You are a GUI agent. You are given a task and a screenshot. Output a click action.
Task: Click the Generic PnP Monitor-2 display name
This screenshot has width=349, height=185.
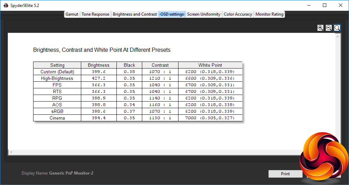tap(71, 173)
